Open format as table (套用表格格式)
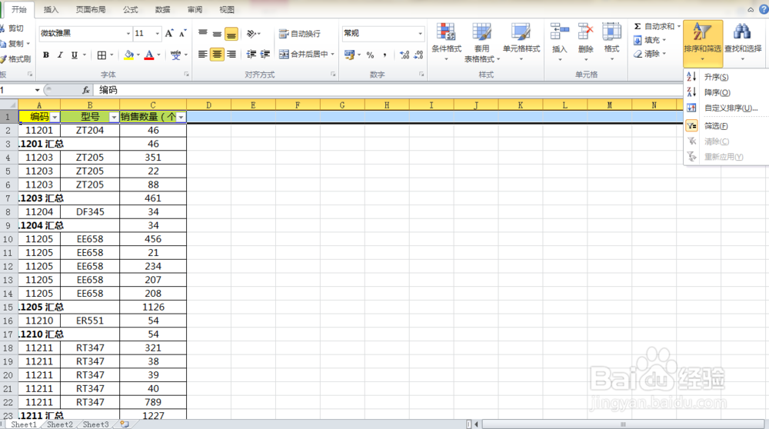 point(481,42)
